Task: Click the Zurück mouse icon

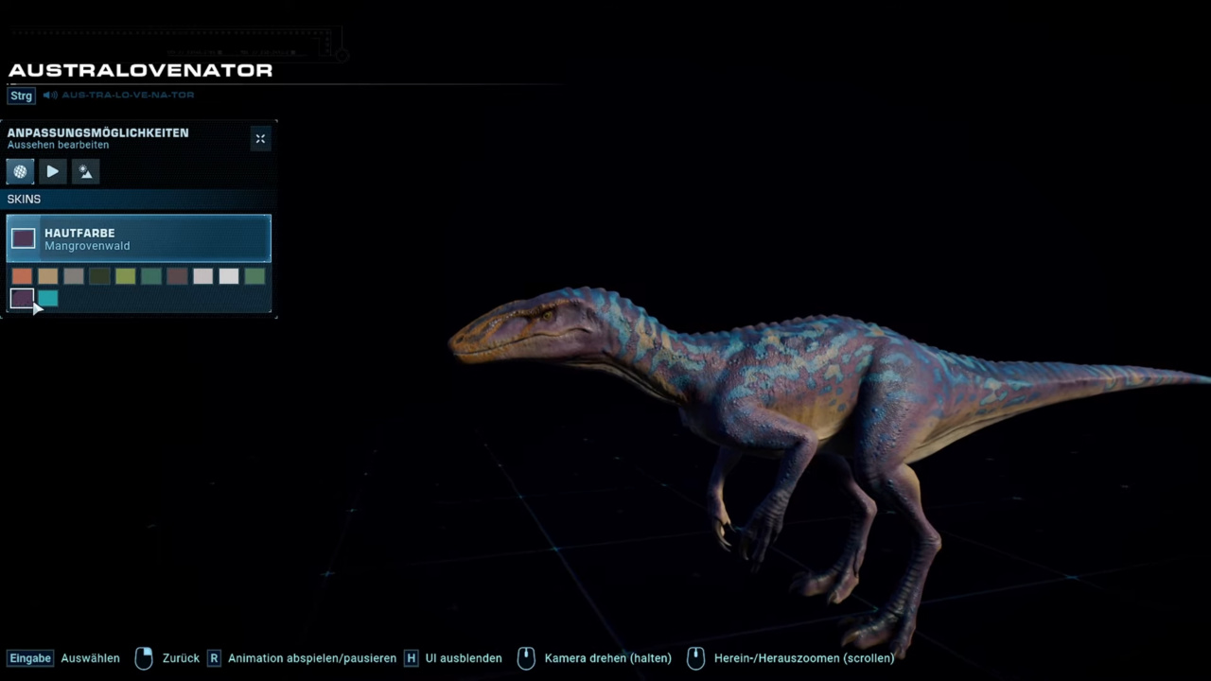Action: 144,658
